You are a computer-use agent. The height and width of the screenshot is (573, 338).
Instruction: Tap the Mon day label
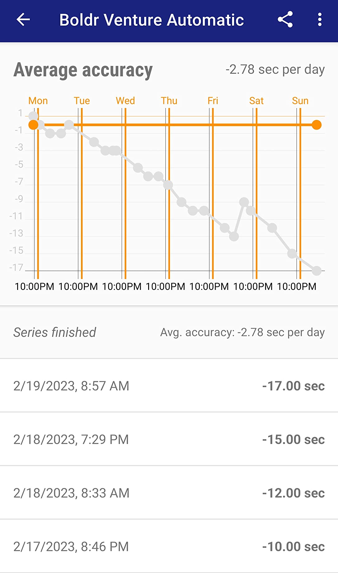coord(38,101)
